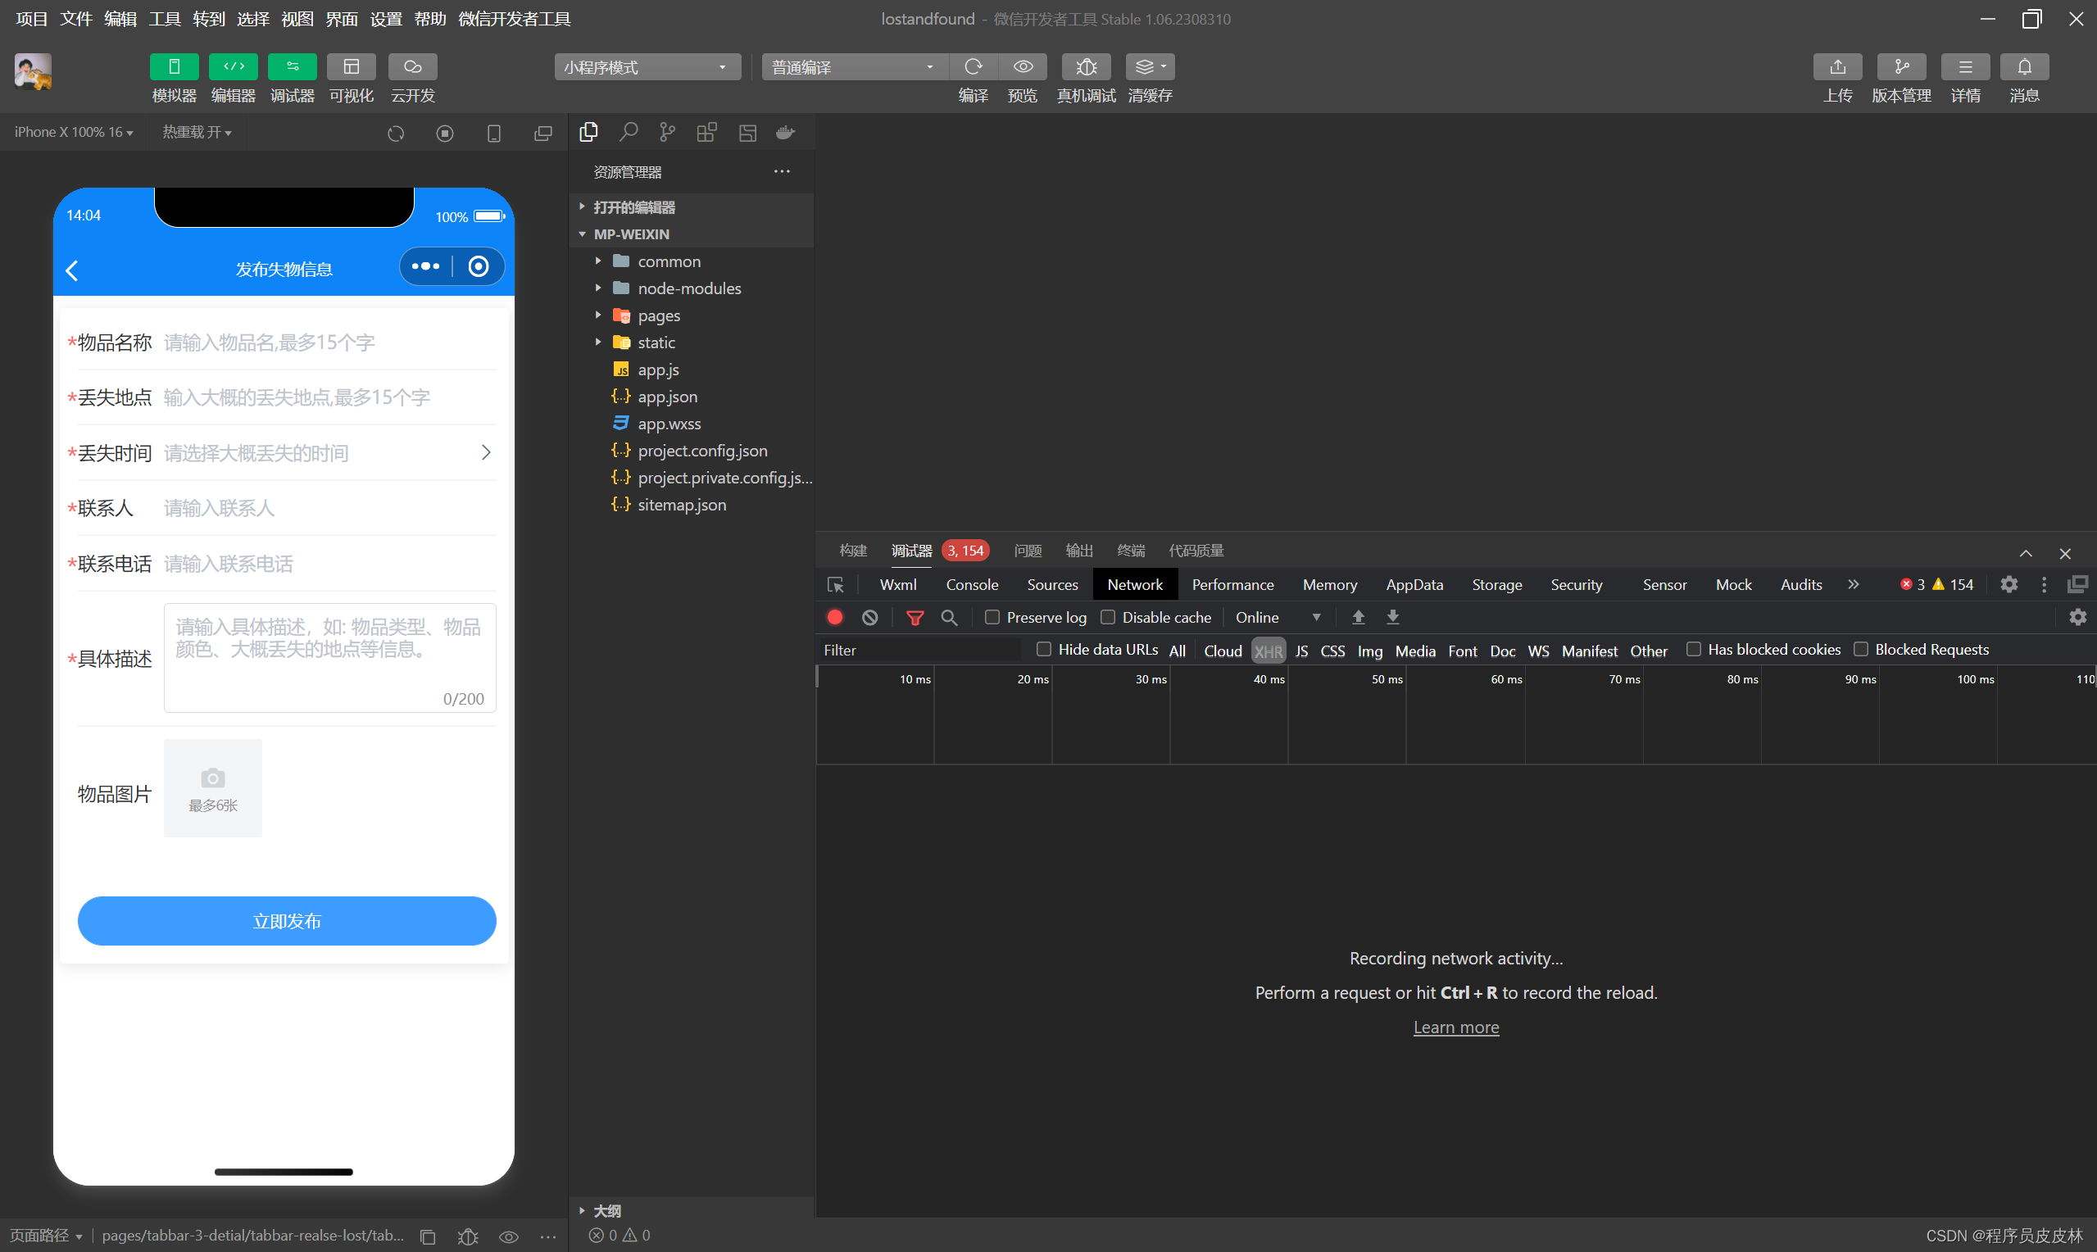
Task: Switch to Network tab in DevTools
Action: coord(1136,584)
